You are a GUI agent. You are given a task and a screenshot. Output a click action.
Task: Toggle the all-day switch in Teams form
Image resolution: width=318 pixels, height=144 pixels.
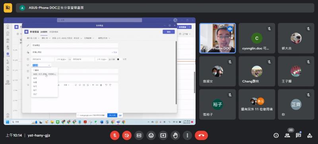pos(119,59)
